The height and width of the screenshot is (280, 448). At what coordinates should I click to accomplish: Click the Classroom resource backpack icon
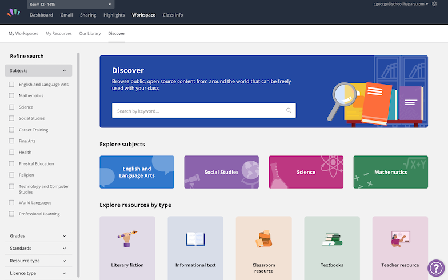263,239
